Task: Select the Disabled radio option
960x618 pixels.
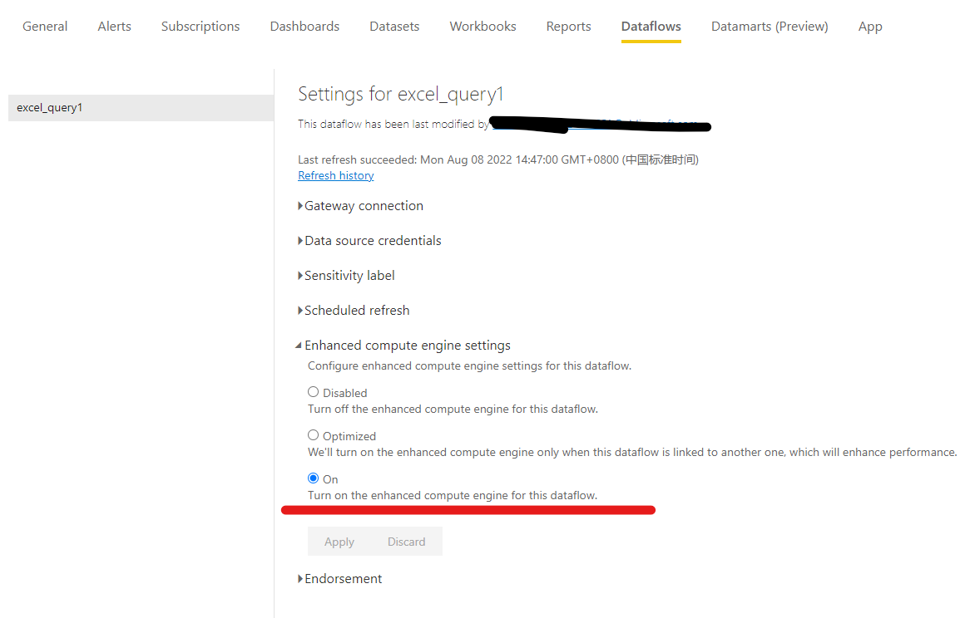Action: point(313,392)
